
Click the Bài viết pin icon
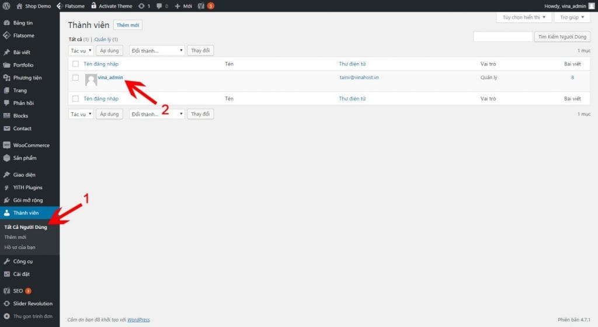pos(6,52)
